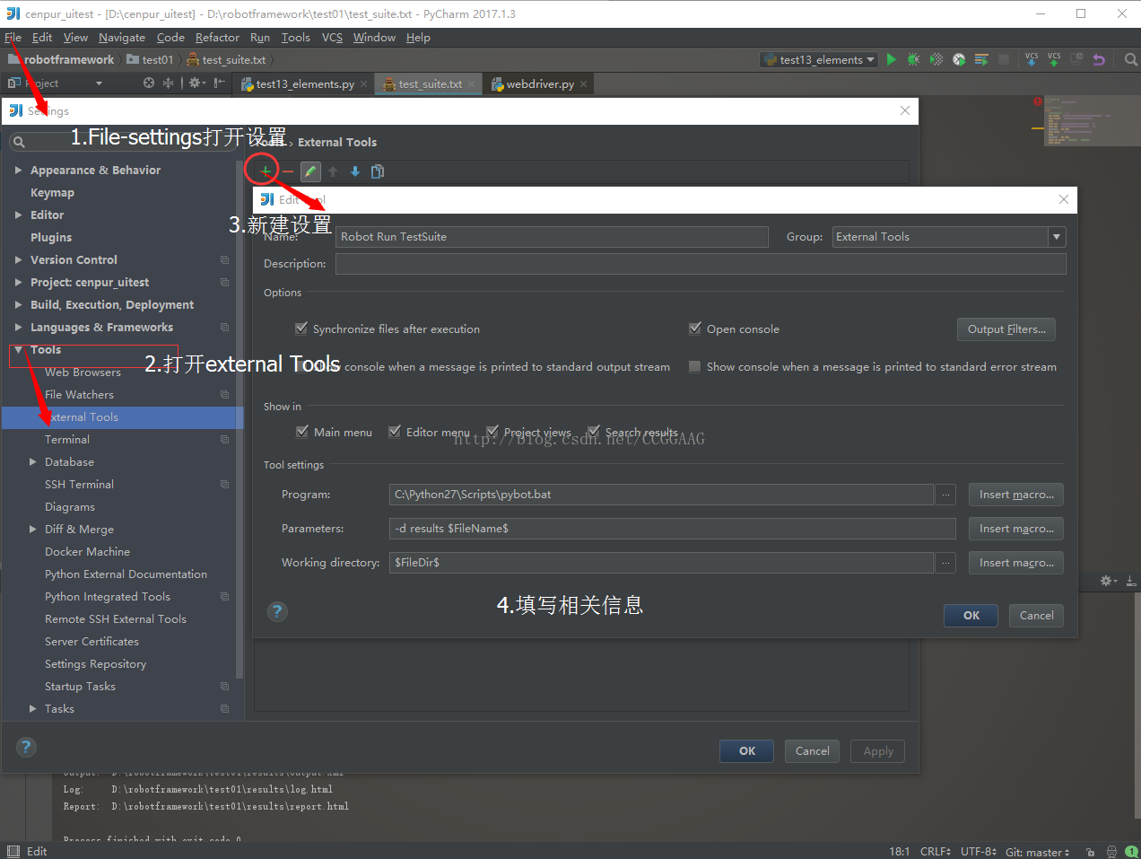
Task: Open the Navigate menu
Action: click(122, 38)
